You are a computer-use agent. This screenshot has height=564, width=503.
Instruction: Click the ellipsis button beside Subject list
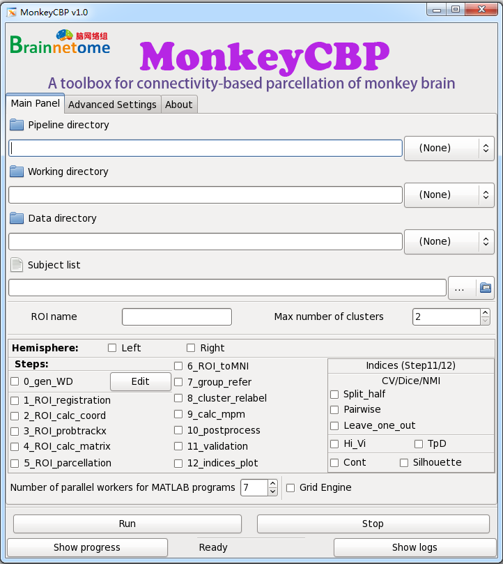461,288
